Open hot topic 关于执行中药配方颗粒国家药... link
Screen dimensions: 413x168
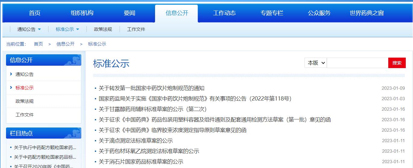[45, 147]
